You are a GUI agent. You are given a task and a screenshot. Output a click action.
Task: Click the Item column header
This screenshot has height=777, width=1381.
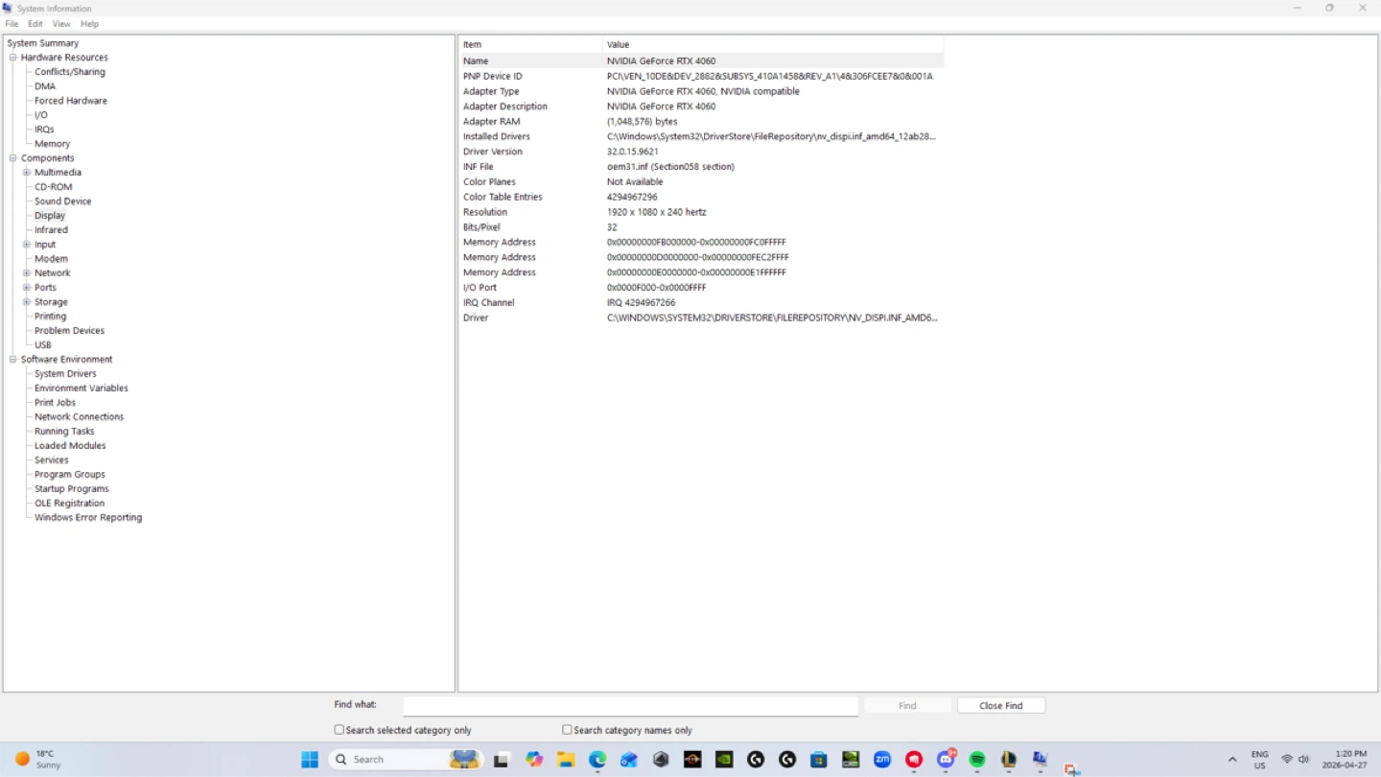point(530,44)
